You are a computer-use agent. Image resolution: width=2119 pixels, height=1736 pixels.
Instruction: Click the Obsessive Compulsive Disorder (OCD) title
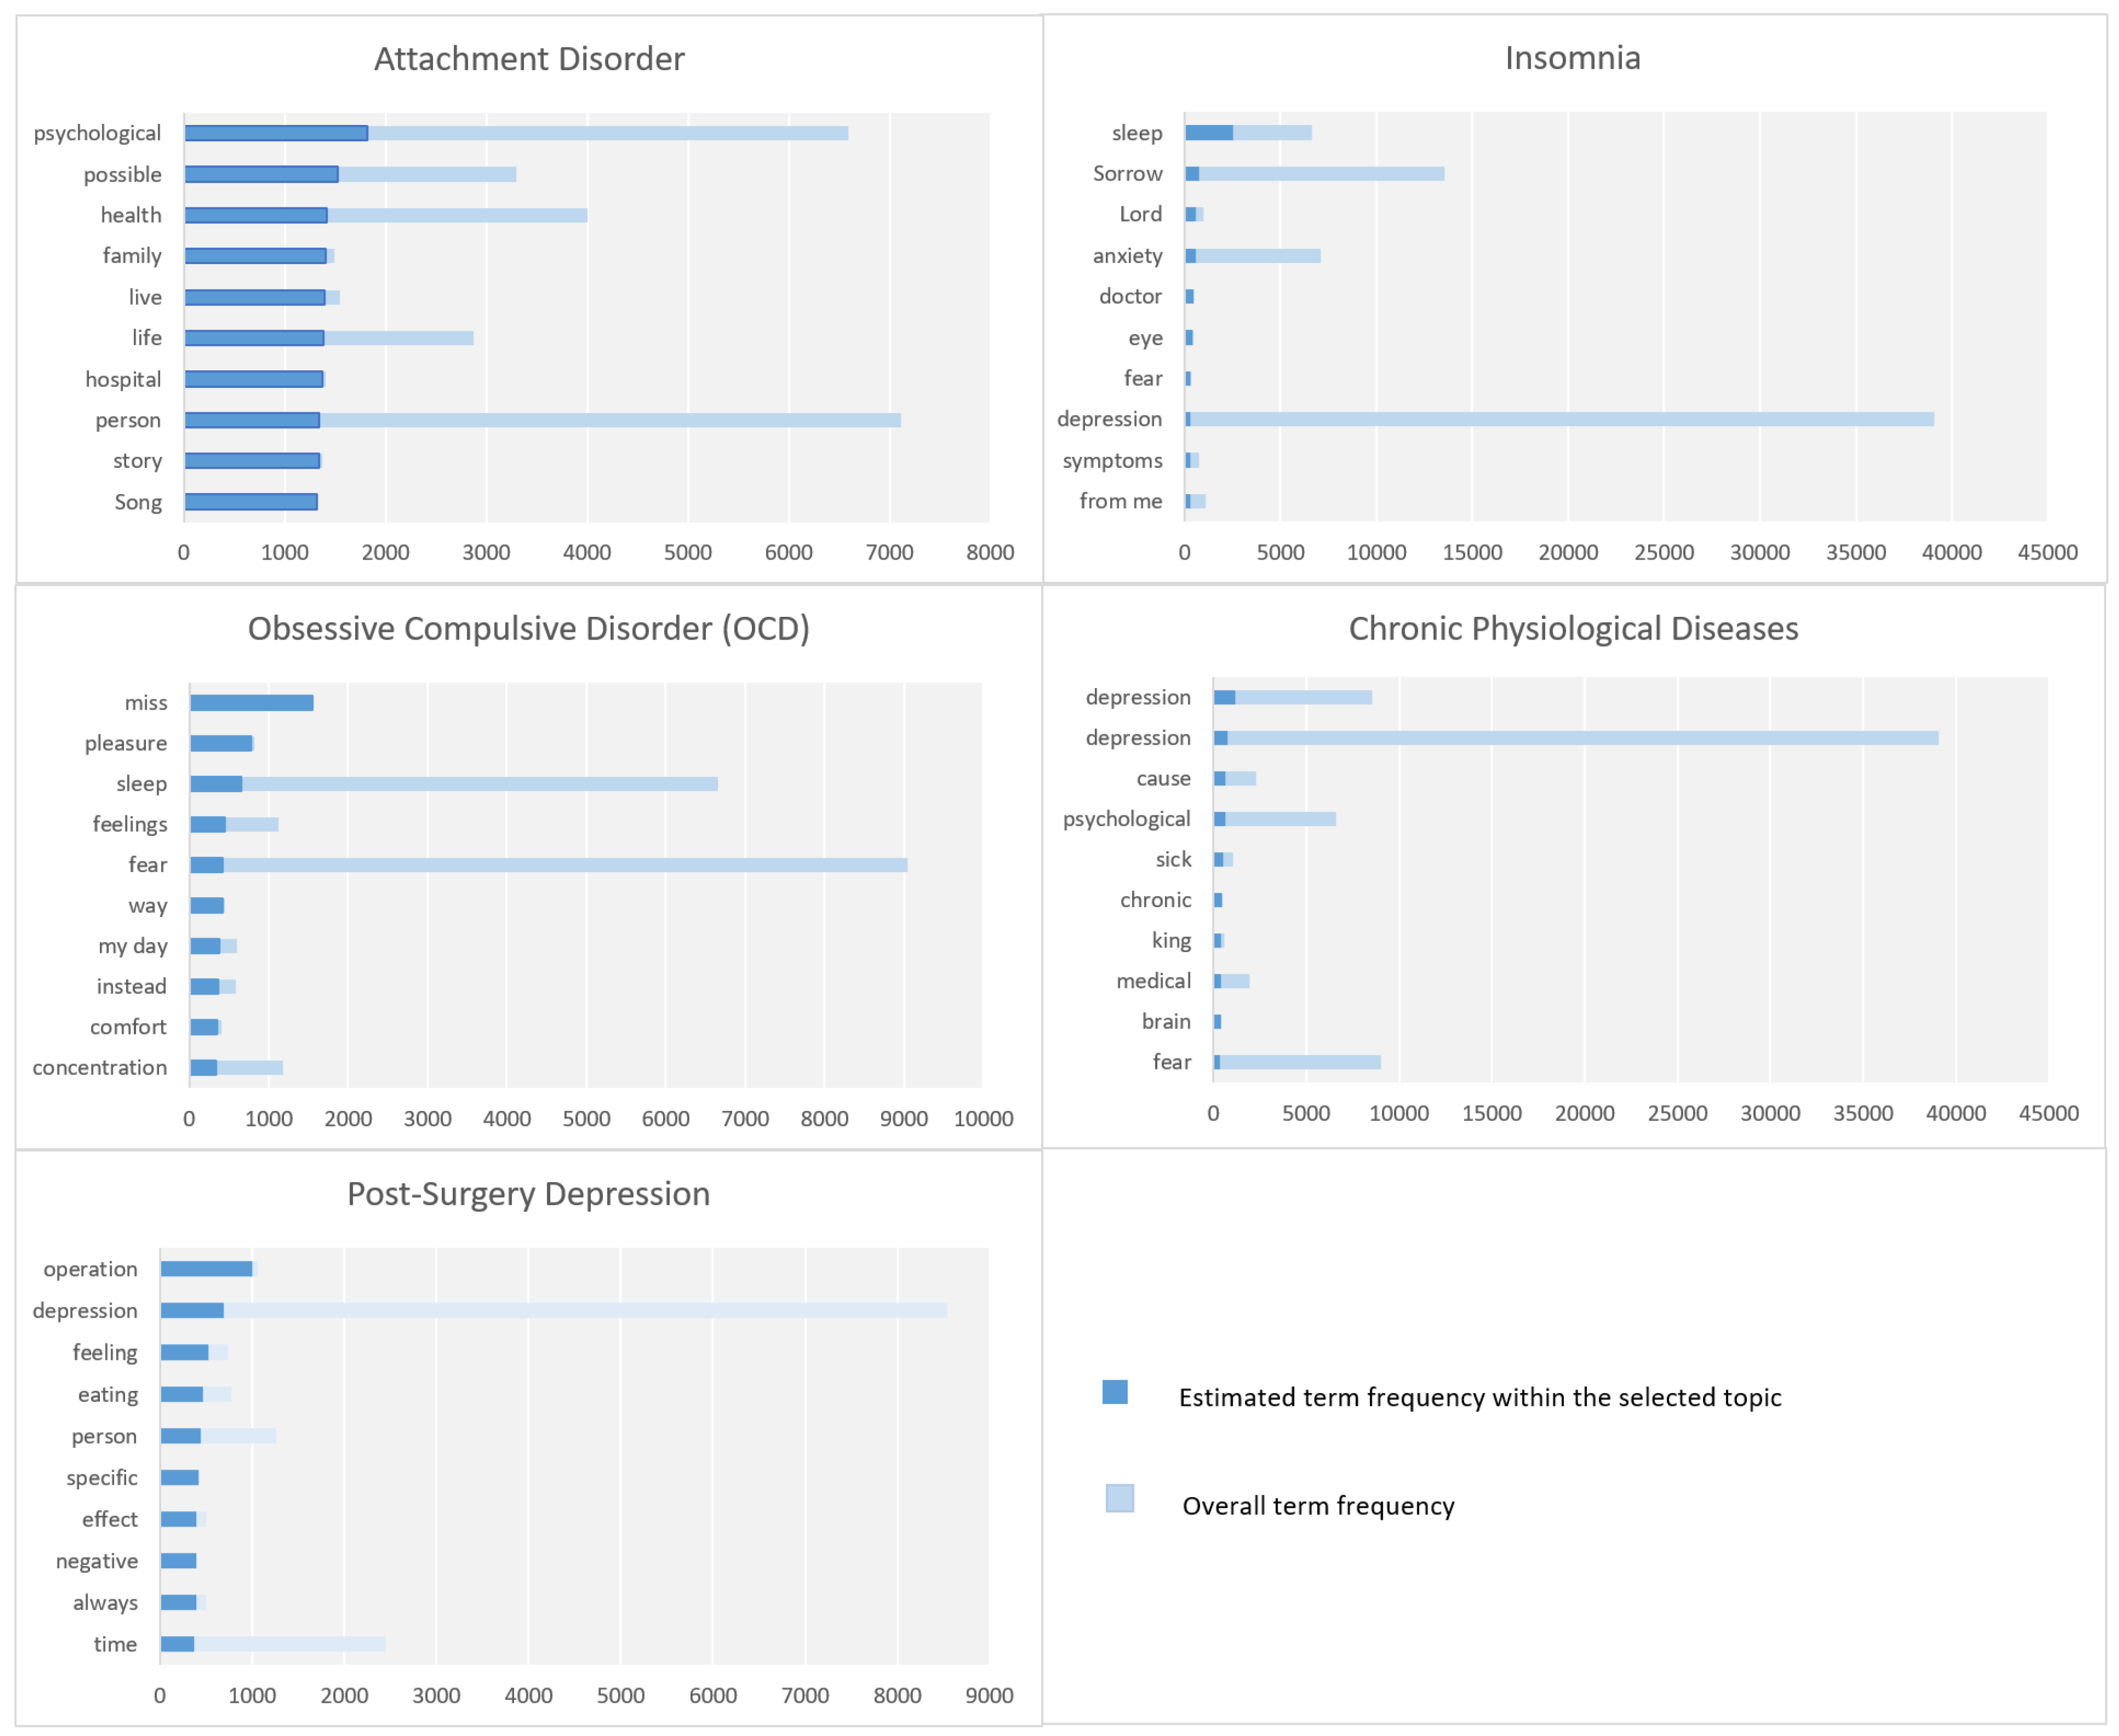(x=531, y=628)
